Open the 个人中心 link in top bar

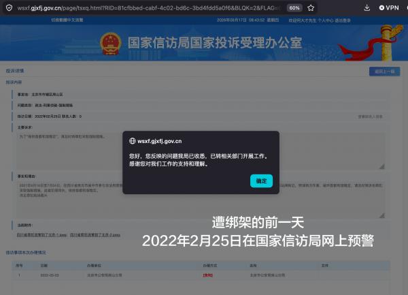click(325, 20)
